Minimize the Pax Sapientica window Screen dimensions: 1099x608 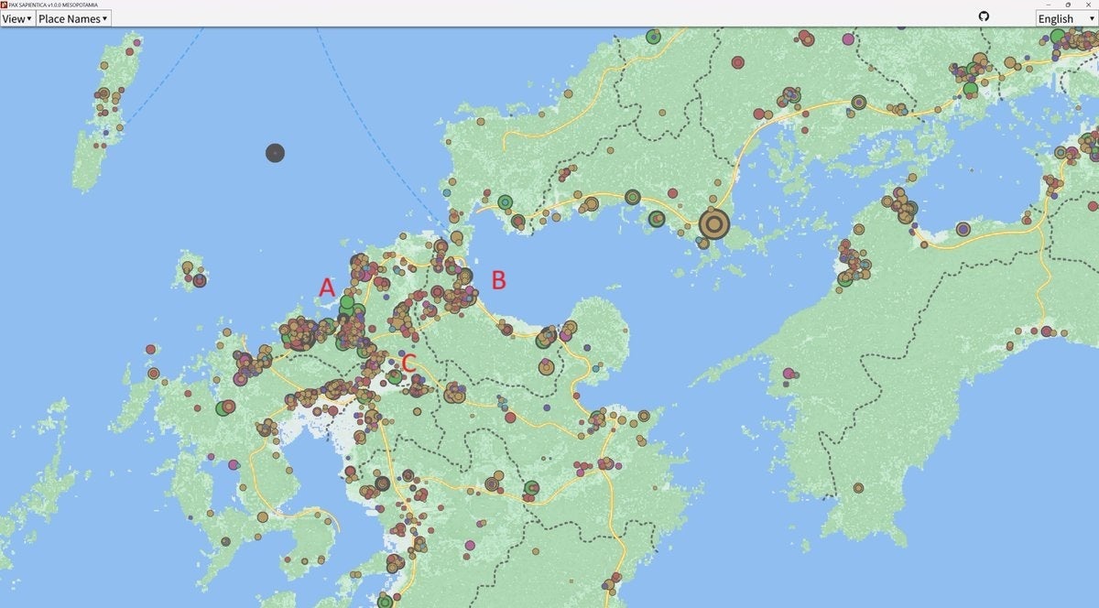pyautogui.click(x=1048, y=5)
